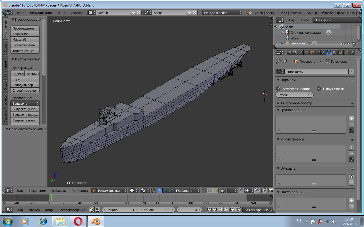The image size is (364, 227).
Task: Toggle the timeline lock range icon
Action: tap(98, 210)
